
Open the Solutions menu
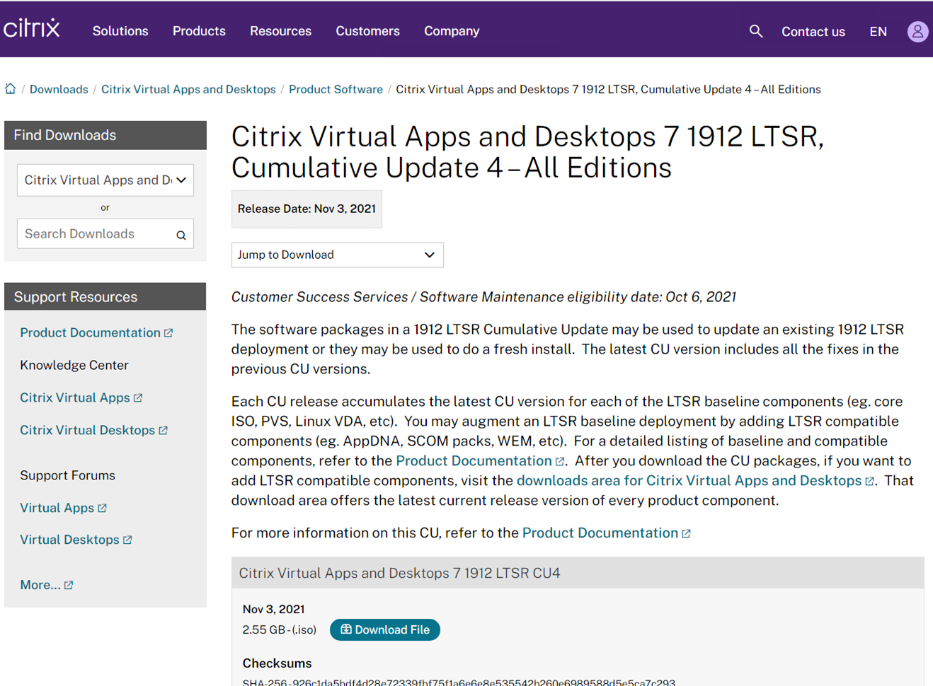coord(120,31)
